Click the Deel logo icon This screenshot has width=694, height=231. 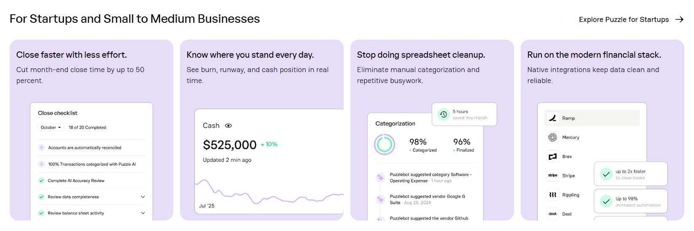point(552,214)
